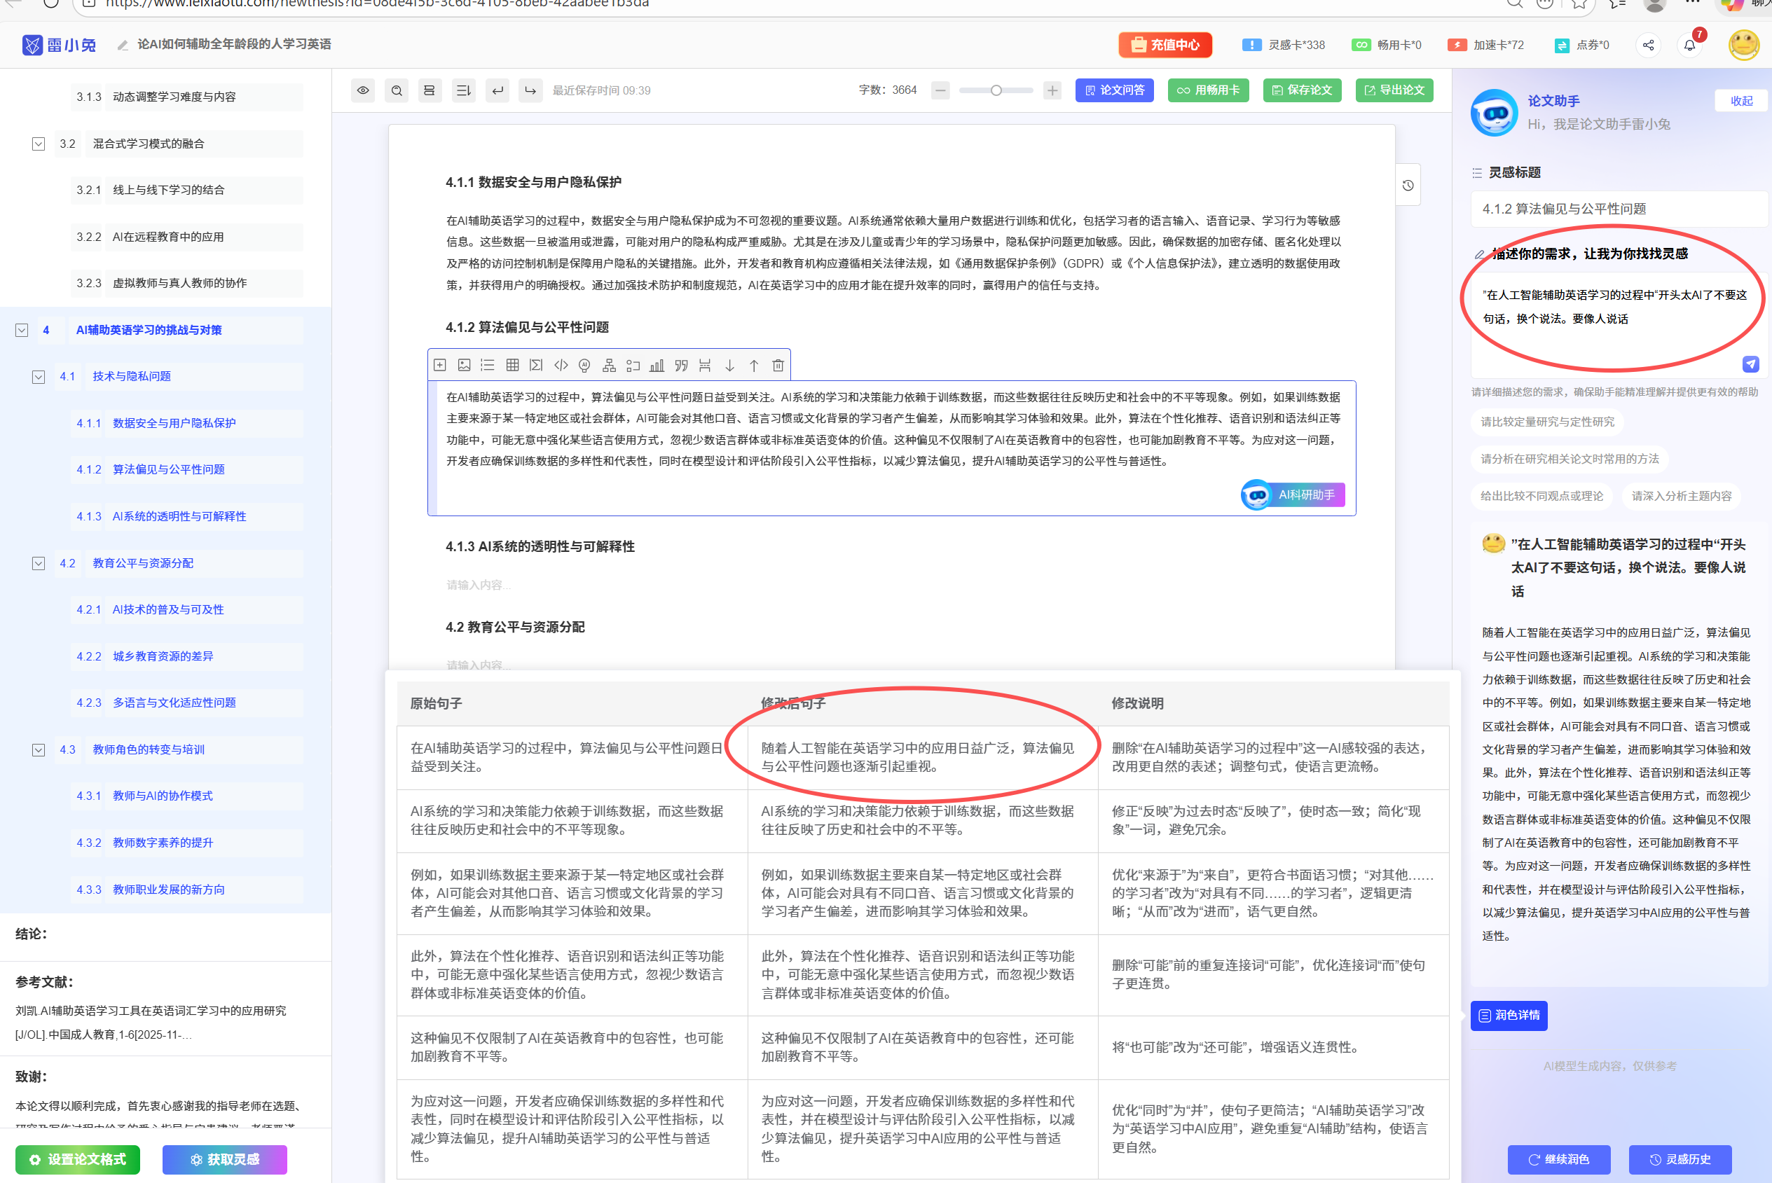The image size is (1772, 1183).
Task: Click the zoom slider handle in the toolbar
Action: [996, 90]
